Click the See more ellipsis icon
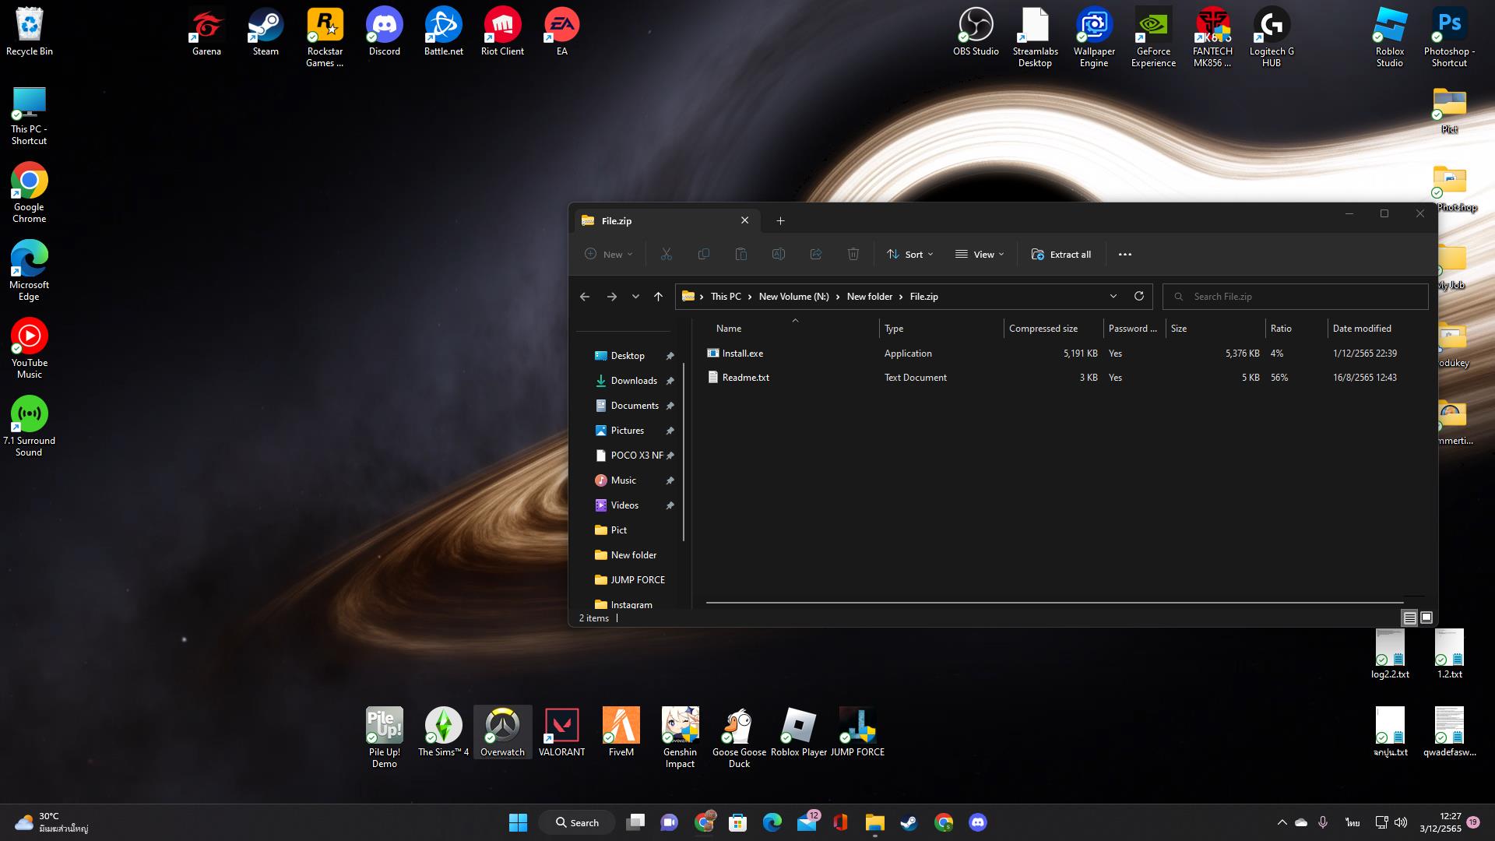Image resolution: width=1495 pixels, height=841 pixels. [1124, 255]
